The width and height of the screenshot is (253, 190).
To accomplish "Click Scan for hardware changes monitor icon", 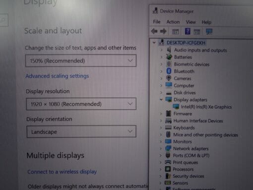I will [x=209, y=31].
